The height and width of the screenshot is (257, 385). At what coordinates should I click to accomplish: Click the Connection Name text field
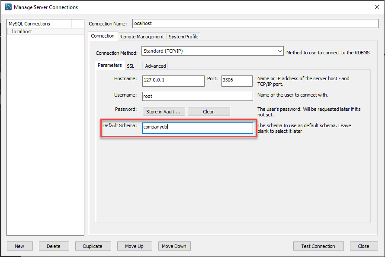[x=255, y=24]
